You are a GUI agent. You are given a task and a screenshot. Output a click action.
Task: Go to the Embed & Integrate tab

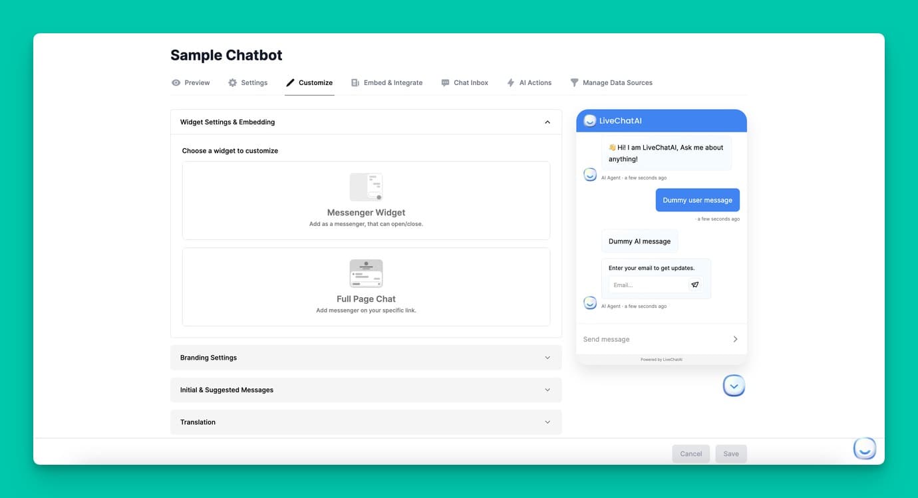coord(386,82)
